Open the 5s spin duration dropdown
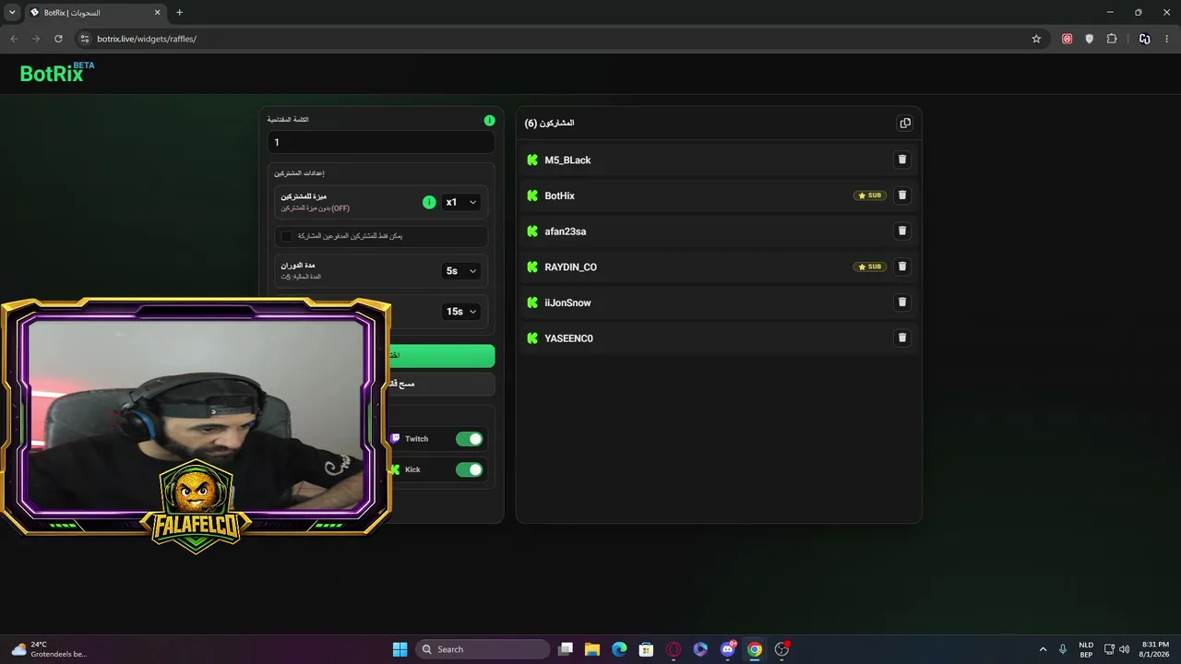Viewport: 1181px width, 664px height. 461,271
